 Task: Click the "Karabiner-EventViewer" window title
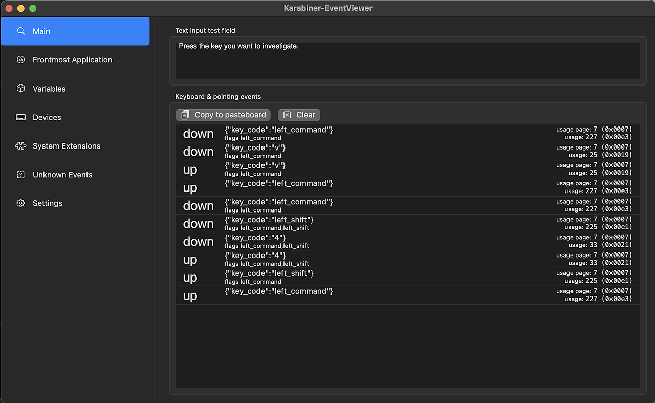tap(328, 8)
